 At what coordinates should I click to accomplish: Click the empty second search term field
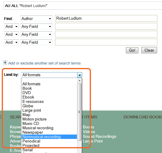pyautogui.click(x=106, y=26)
